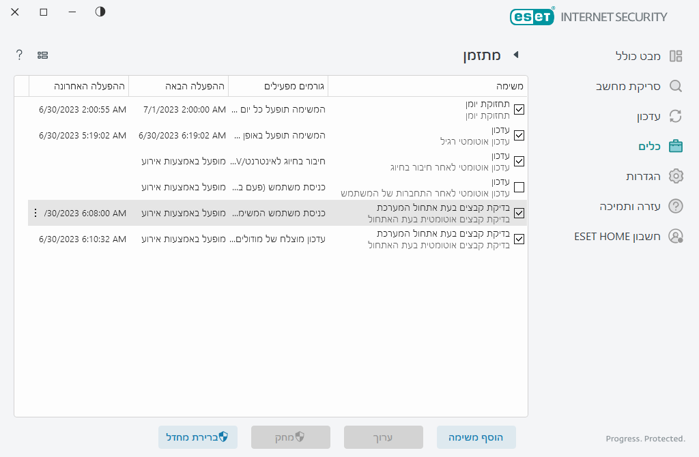Open the three-dot menu on highlighted task row
This screenshot has height=457, width=699.
(x=35, y=213)
